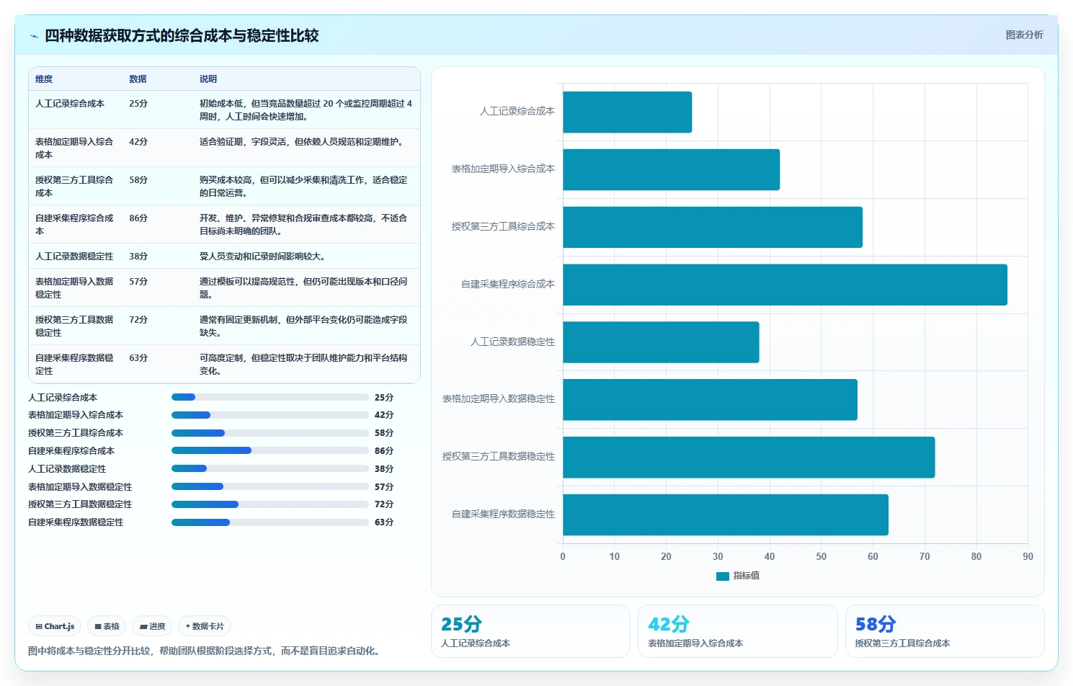Select table cell 自建采集程序综合成本

[74, 225]
